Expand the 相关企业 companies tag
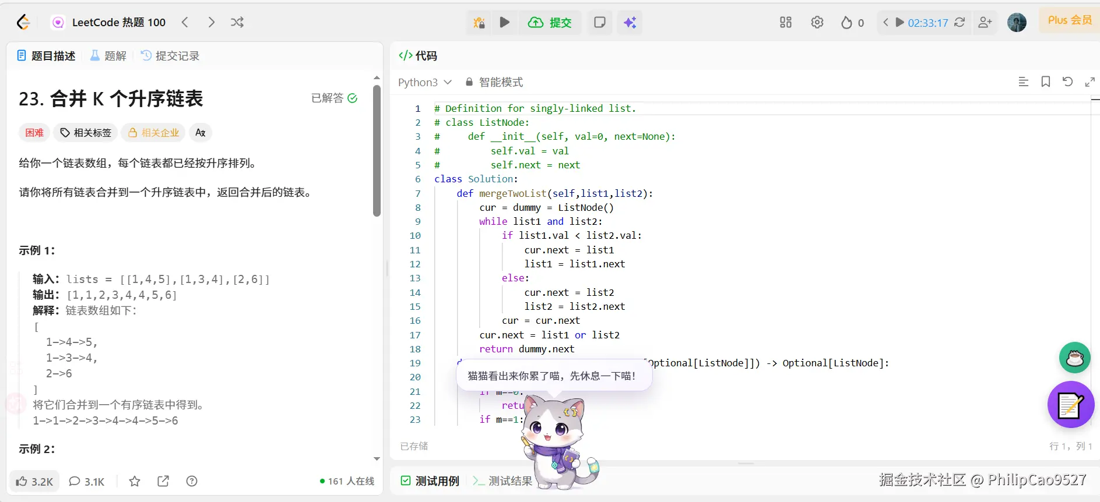Screen dimensions: 1100x502 tap(153, 133)
